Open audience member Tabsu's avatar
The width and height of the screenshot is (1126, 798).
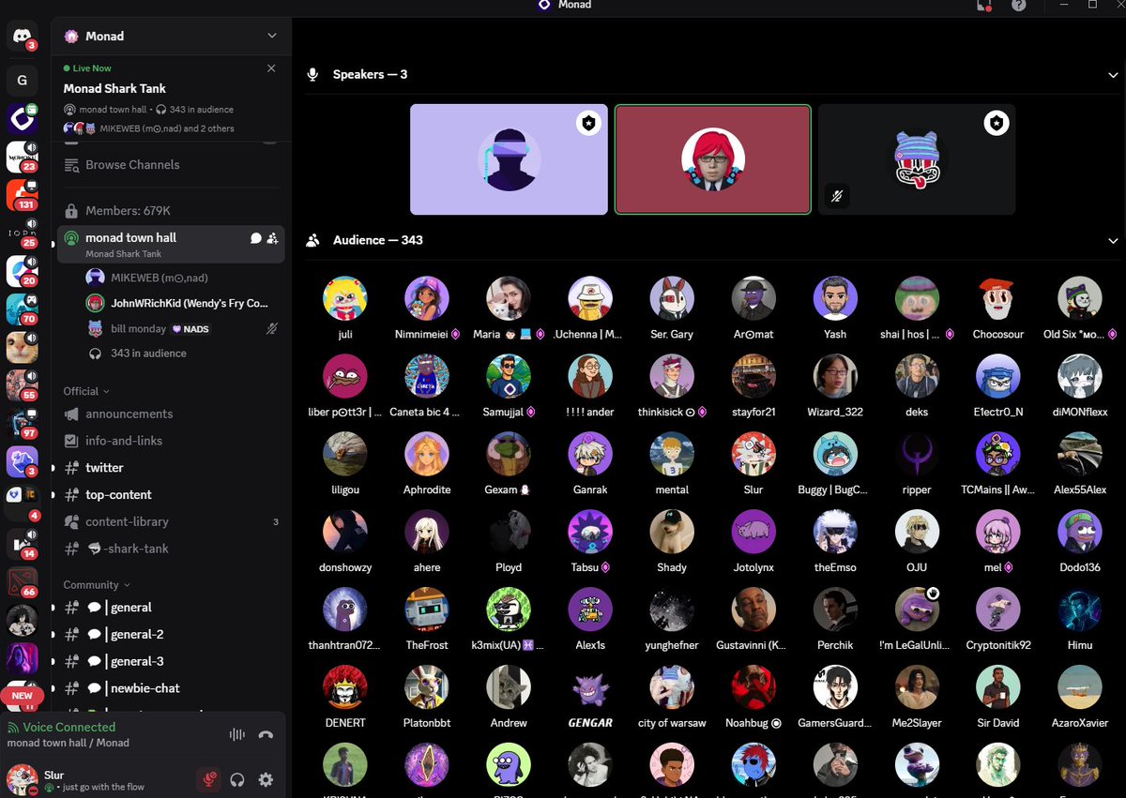tap(590, 532)
